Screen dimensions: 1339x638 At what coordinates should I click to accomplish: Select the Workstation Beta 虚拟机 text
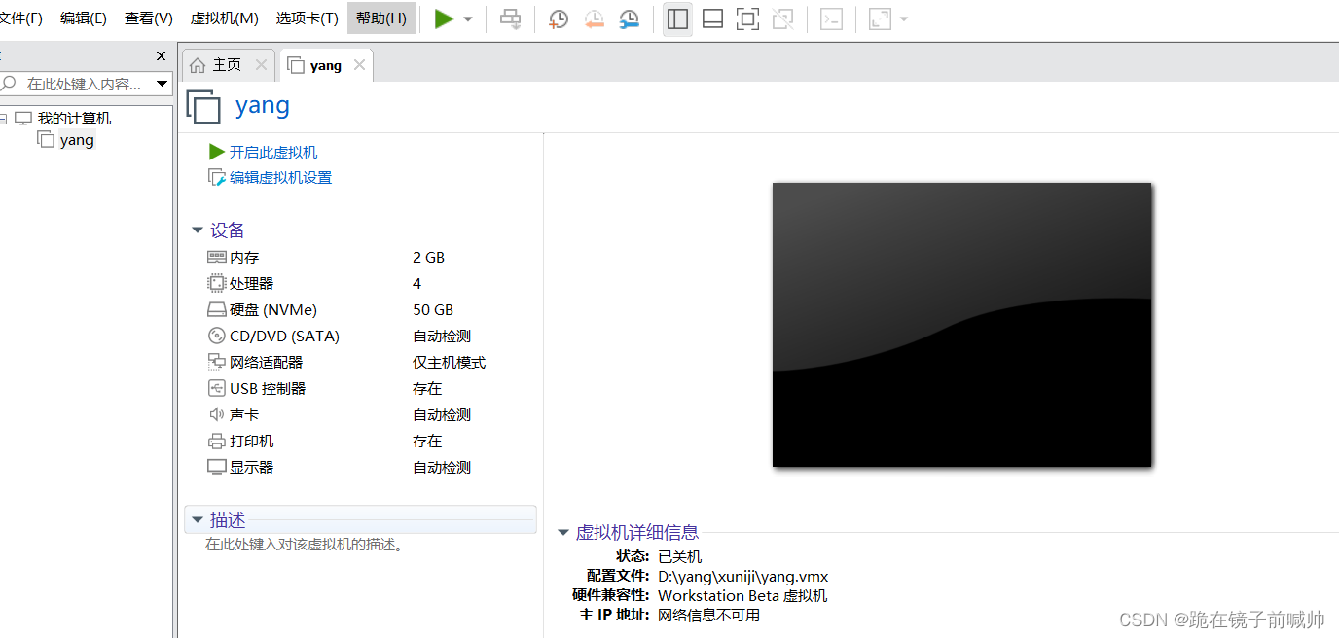coord(742,595)
